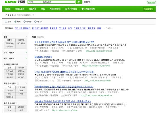Filter member gender by 여성
This screenshot has height=114, width=161.
click(x=21, y=110)
